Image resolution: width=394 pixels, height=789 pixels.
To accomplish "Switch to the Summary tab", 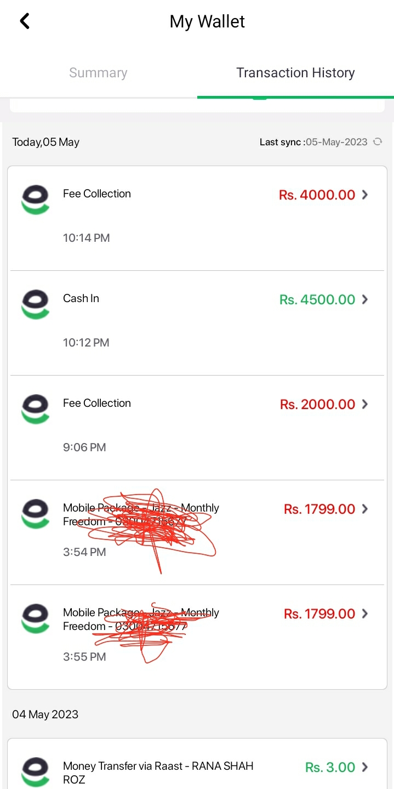I will 98,72.
